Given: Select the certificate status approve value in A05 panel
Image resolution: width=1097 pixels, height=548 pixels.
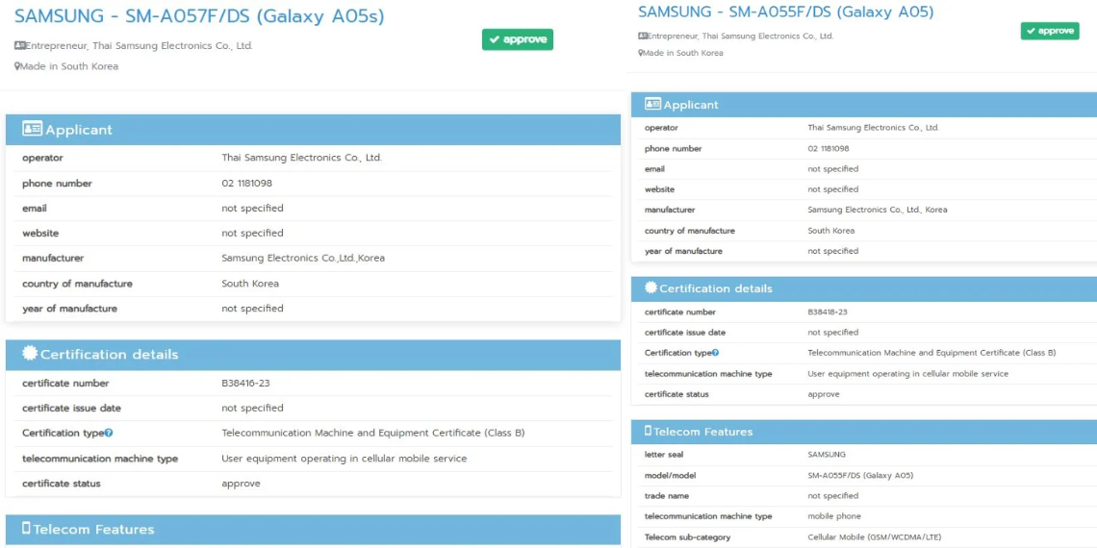Looking at the screenshot, I should click(824, 394).
